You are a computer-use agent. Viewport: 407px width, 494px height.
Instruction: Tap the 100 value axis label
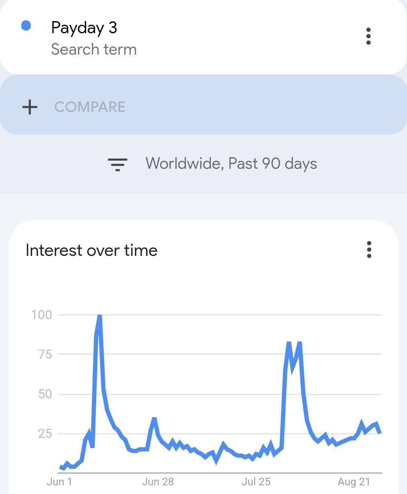(x=41, y=315)
